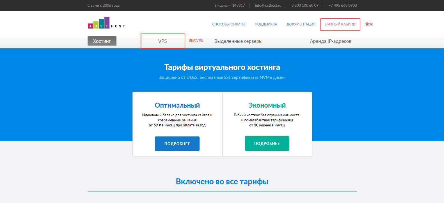444x203 pixels.
Task: Click the от 69 ₽ в месяц price text
Action: [x=177, y=125]
